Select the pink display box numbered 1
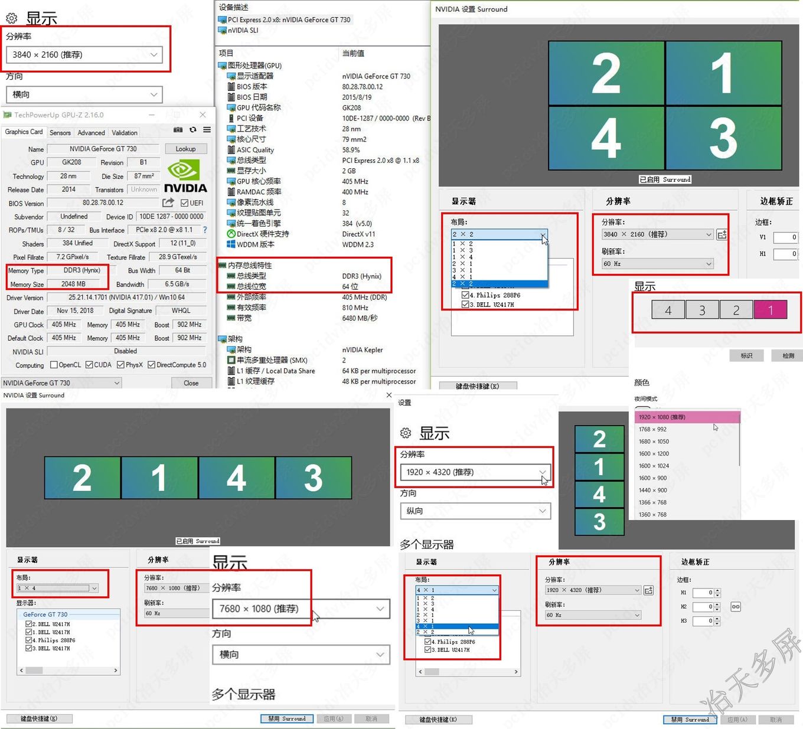 coord(771,309)
